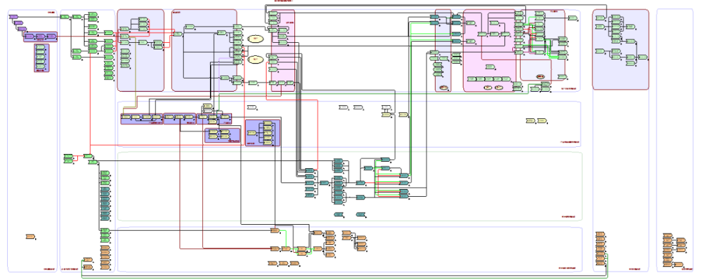The image size is (702, 280).
Task: Click the upper yellow ellipse in the diagram
Action: coord(255,39)
